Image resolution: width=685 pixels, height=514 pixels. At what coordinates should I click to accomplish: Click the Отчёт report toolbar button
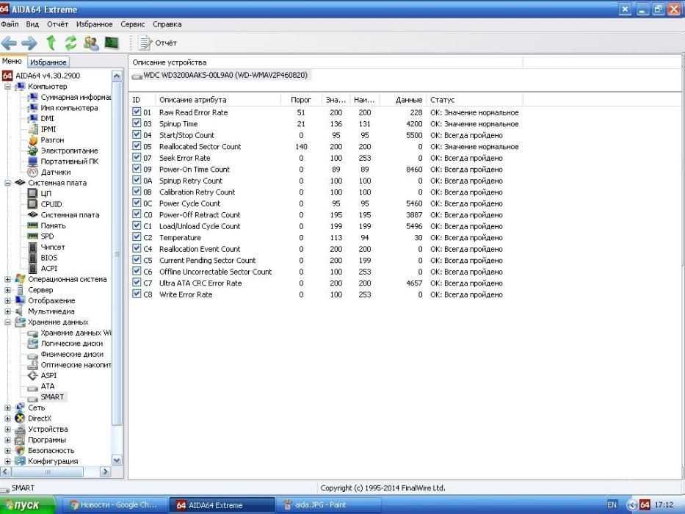point(158,43)
